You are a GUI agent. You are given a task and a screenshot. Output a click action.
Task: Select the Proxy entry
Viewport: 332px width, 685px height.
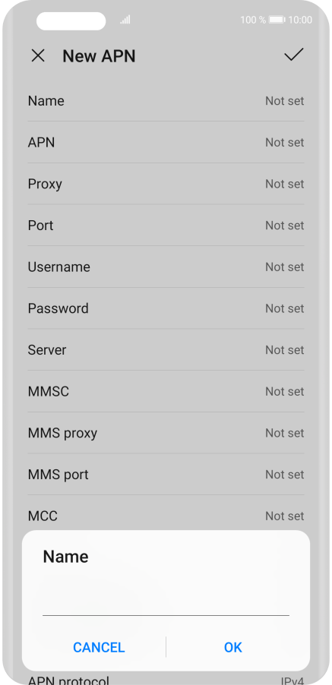click(x=166, y=184)
